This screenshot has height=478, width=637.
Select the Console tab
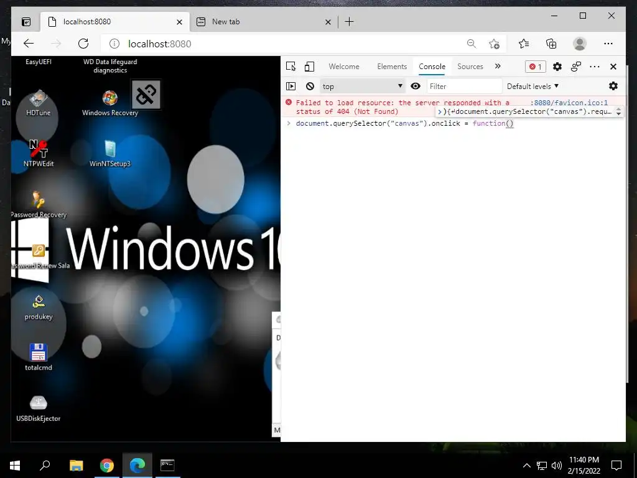tap(432, 66)
